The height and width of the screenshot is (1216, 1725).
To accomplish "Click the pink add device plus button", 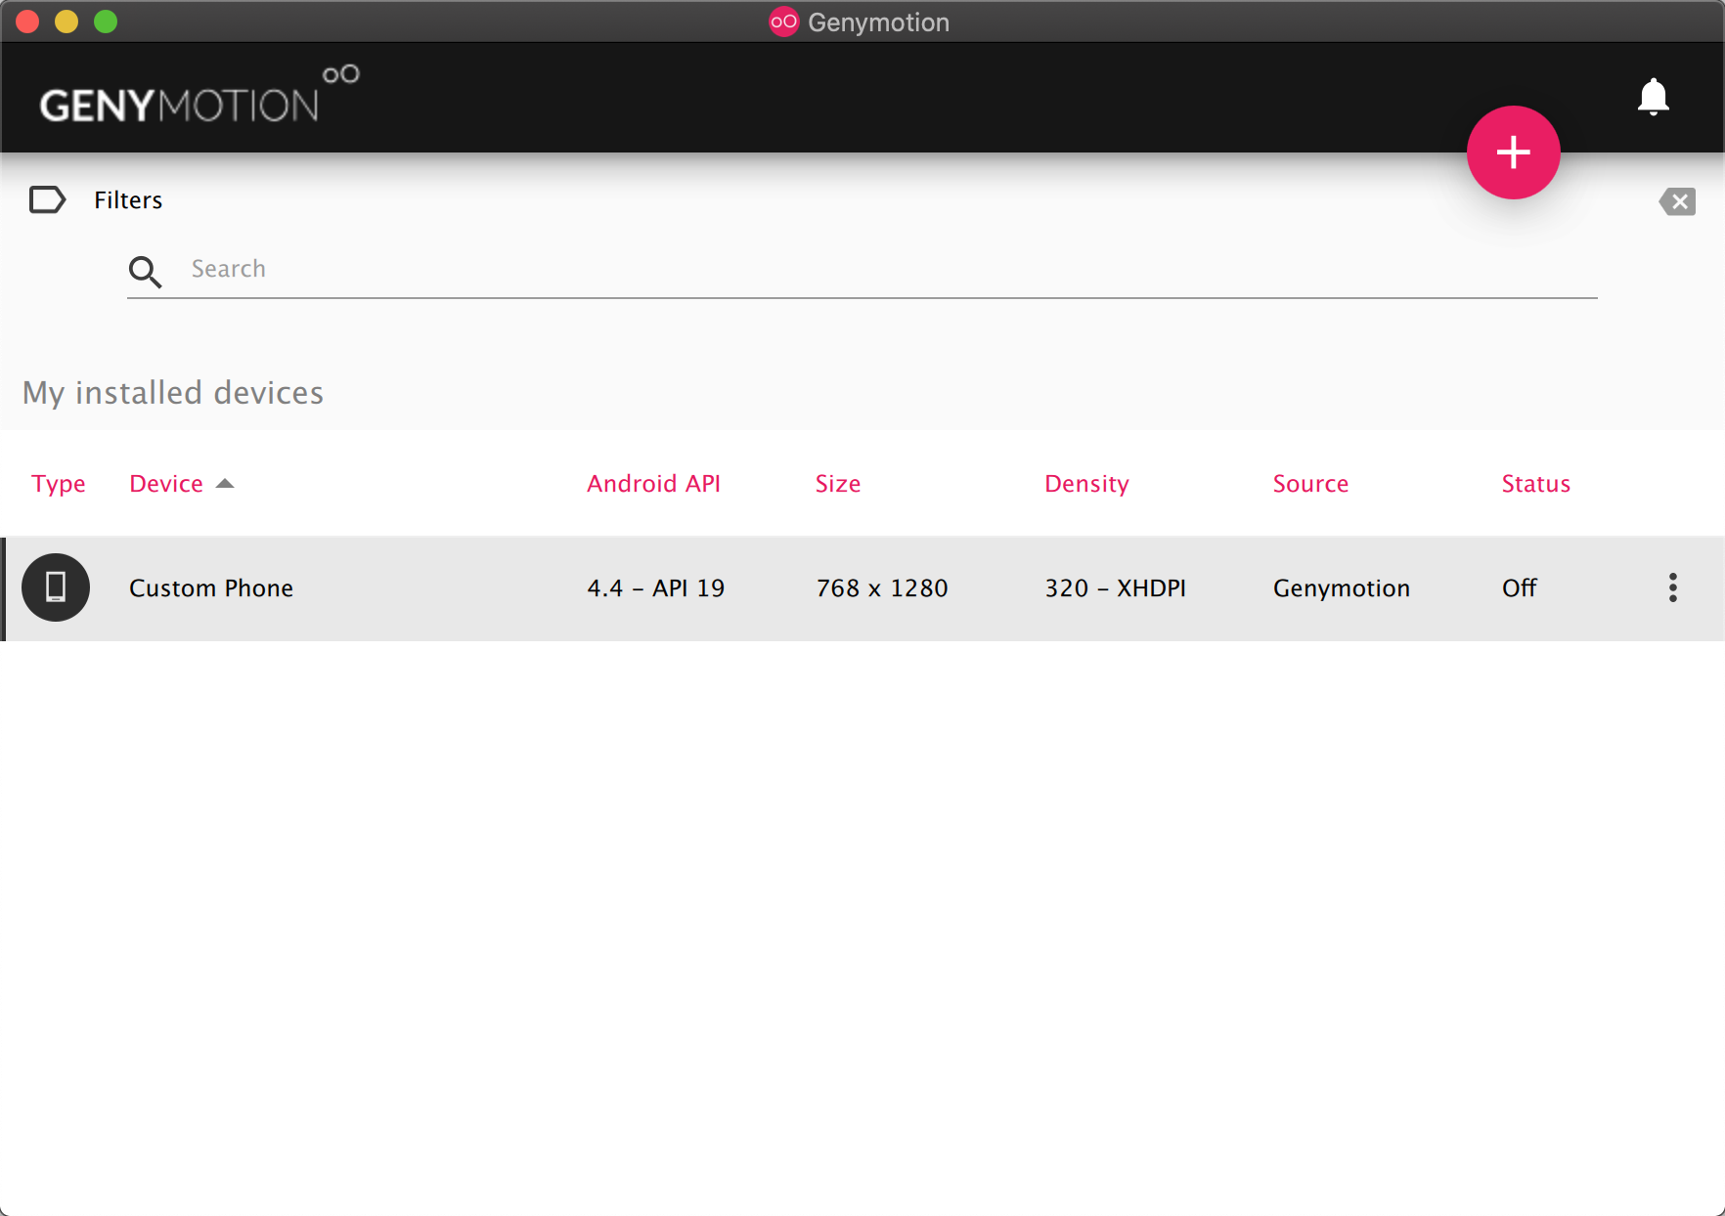I will pos(1513,152).
